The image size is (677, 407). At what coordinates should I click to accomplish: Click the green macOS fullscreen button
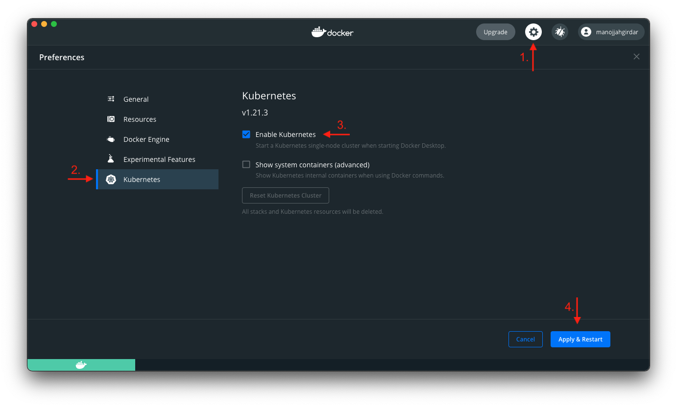pos(54,23)
